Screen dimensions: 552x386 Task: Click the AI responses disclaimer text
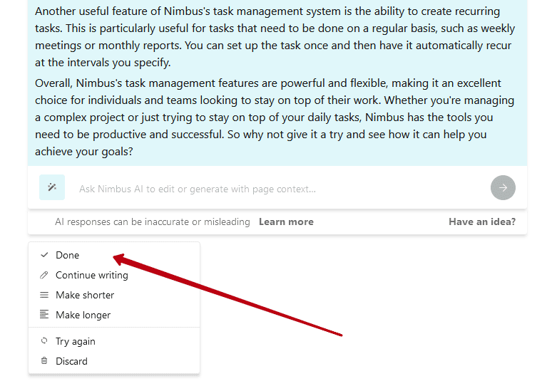[x=153, y=221]
